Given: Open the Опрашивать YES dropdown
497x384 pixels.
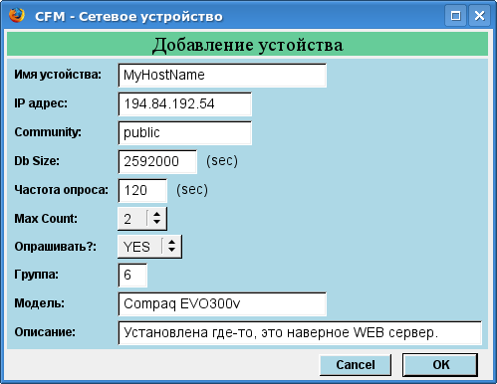Looking at the screenshot, I should pos(149,247).
